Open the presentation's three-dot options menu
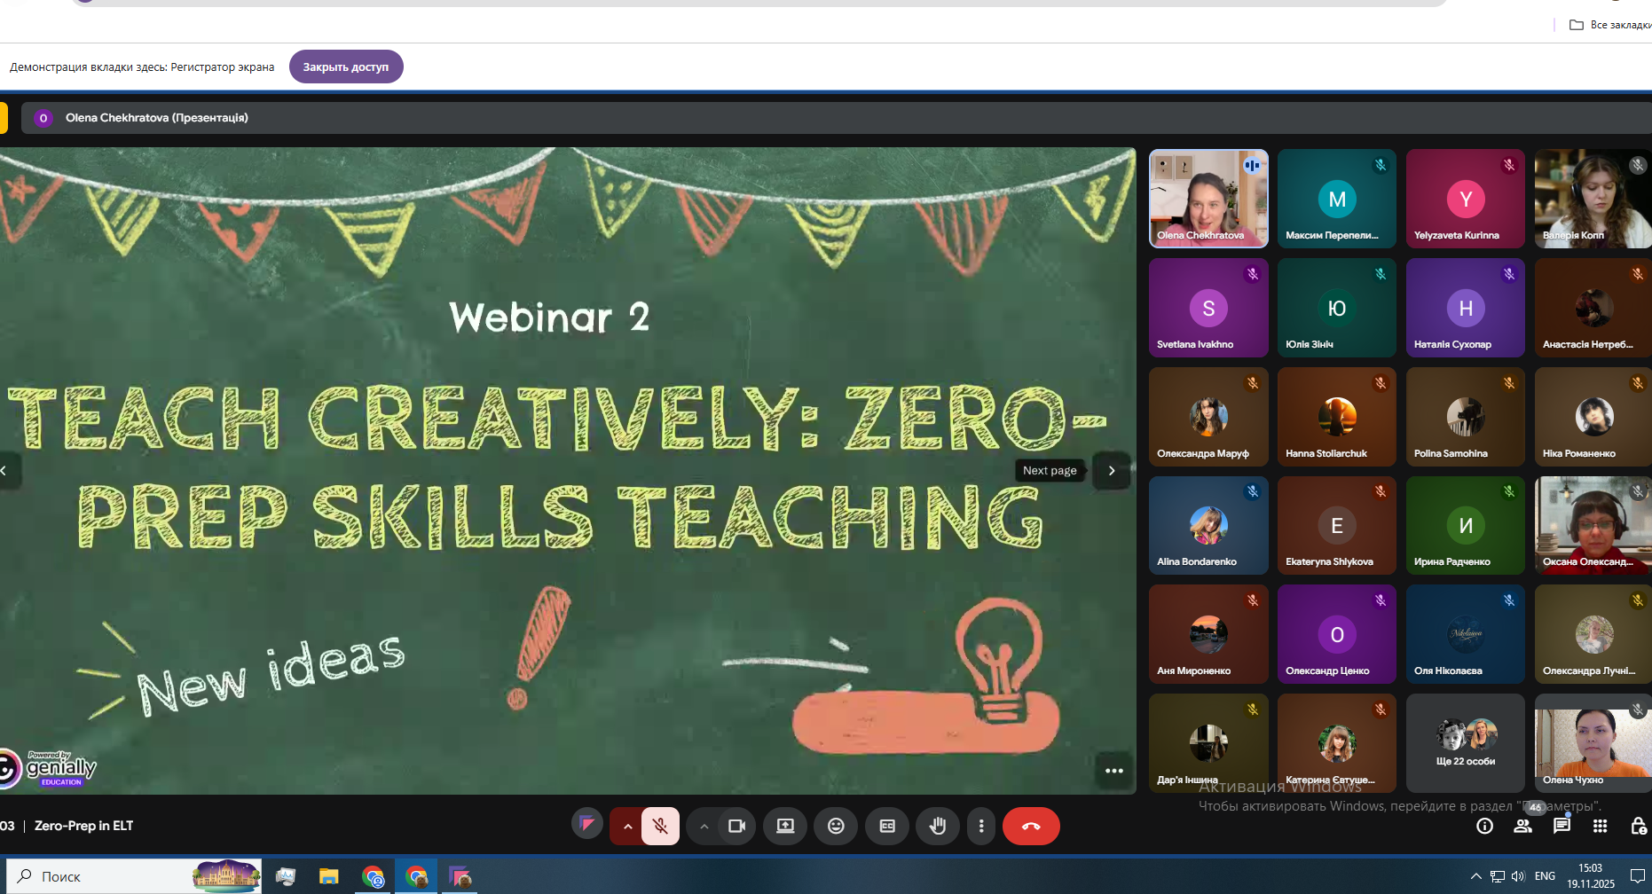 coord(1114,771)
